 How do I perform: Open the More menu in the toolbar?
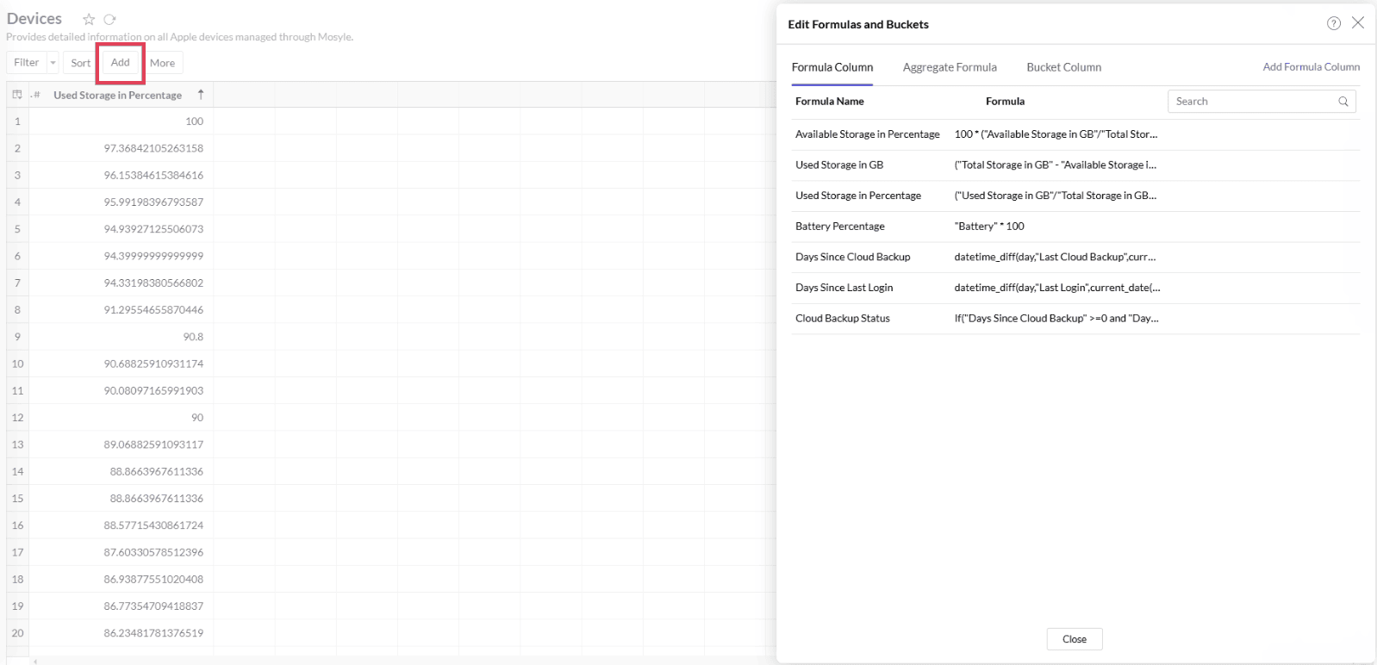pyautogui.click(x=162, y=63)
